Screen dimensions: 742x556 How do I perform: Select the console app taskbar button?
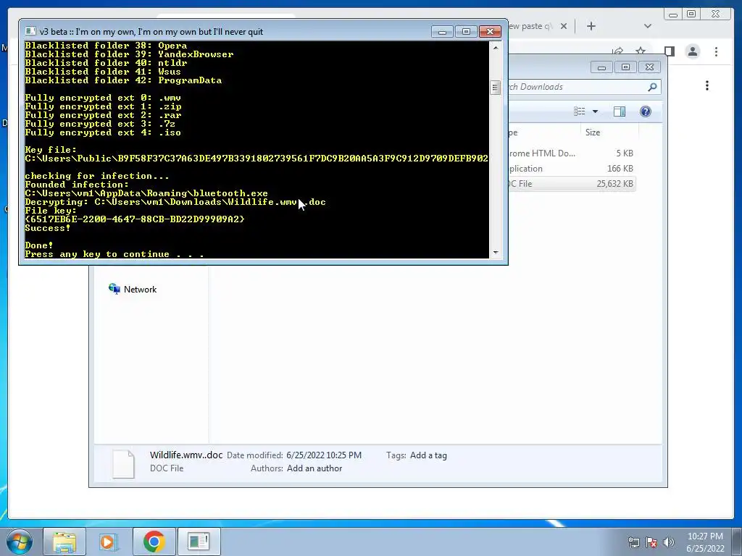coord(199,542)
